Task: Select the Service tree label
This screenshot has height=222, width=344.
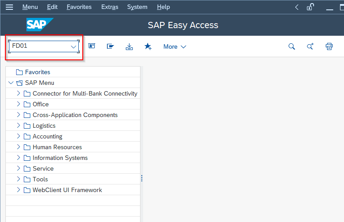Action: pos(43,169)
